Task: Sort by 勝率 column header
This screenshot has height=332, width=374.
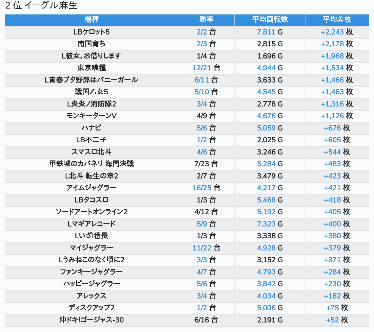Action: pyautogui.click(x=206, y=20)
